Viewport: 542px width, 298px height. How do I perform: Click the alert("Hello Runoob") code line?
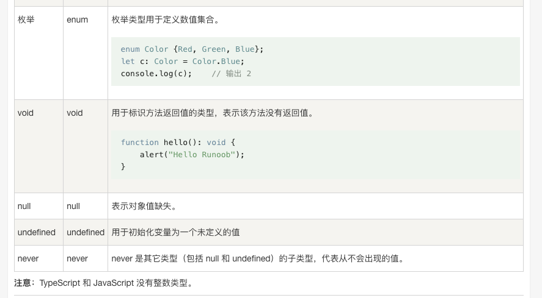point(191,154)
